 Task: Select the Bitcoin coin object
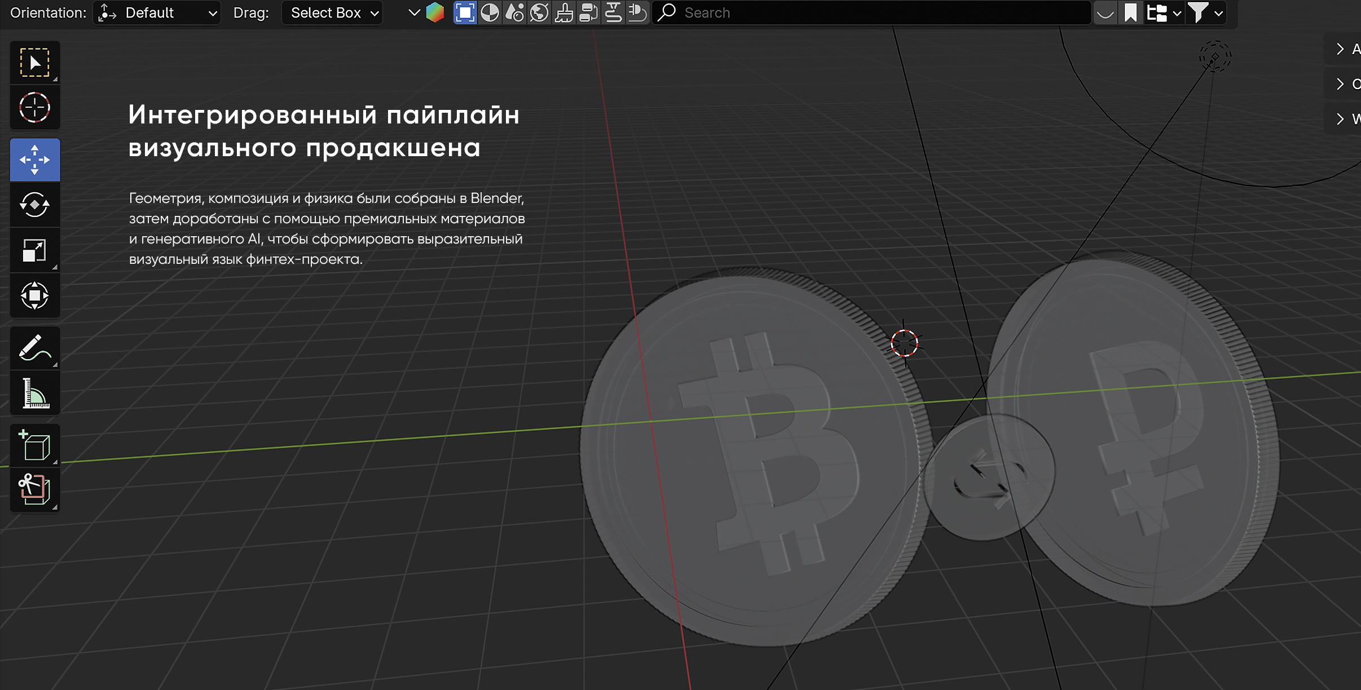756,457
